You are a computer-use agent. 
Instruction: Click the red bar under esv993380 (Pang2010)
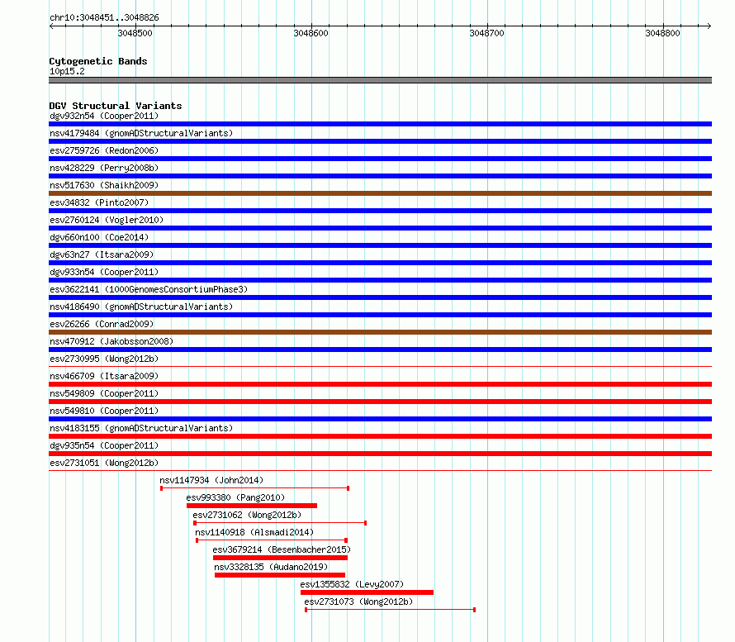[x=252, y=506]
